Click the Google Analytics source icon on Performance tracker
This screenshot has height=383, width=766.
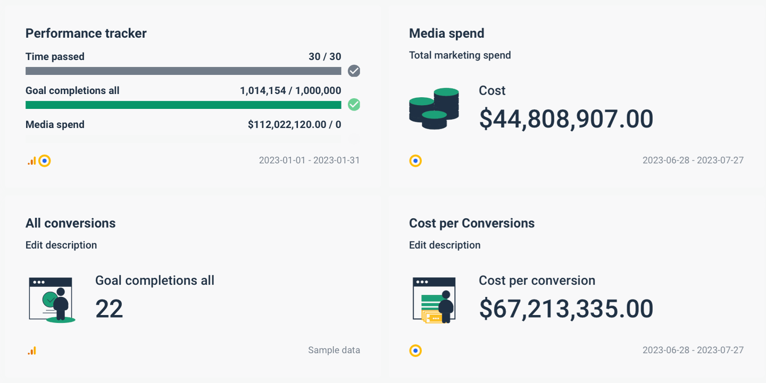[x=31, y=160]
